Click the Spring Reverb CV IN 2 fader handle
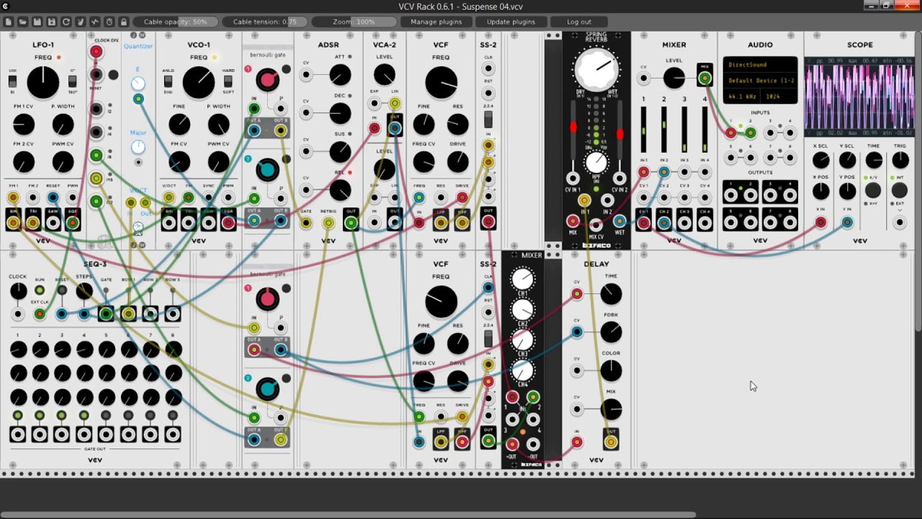This screenshot has height=519, width=922. pos(619,134)
